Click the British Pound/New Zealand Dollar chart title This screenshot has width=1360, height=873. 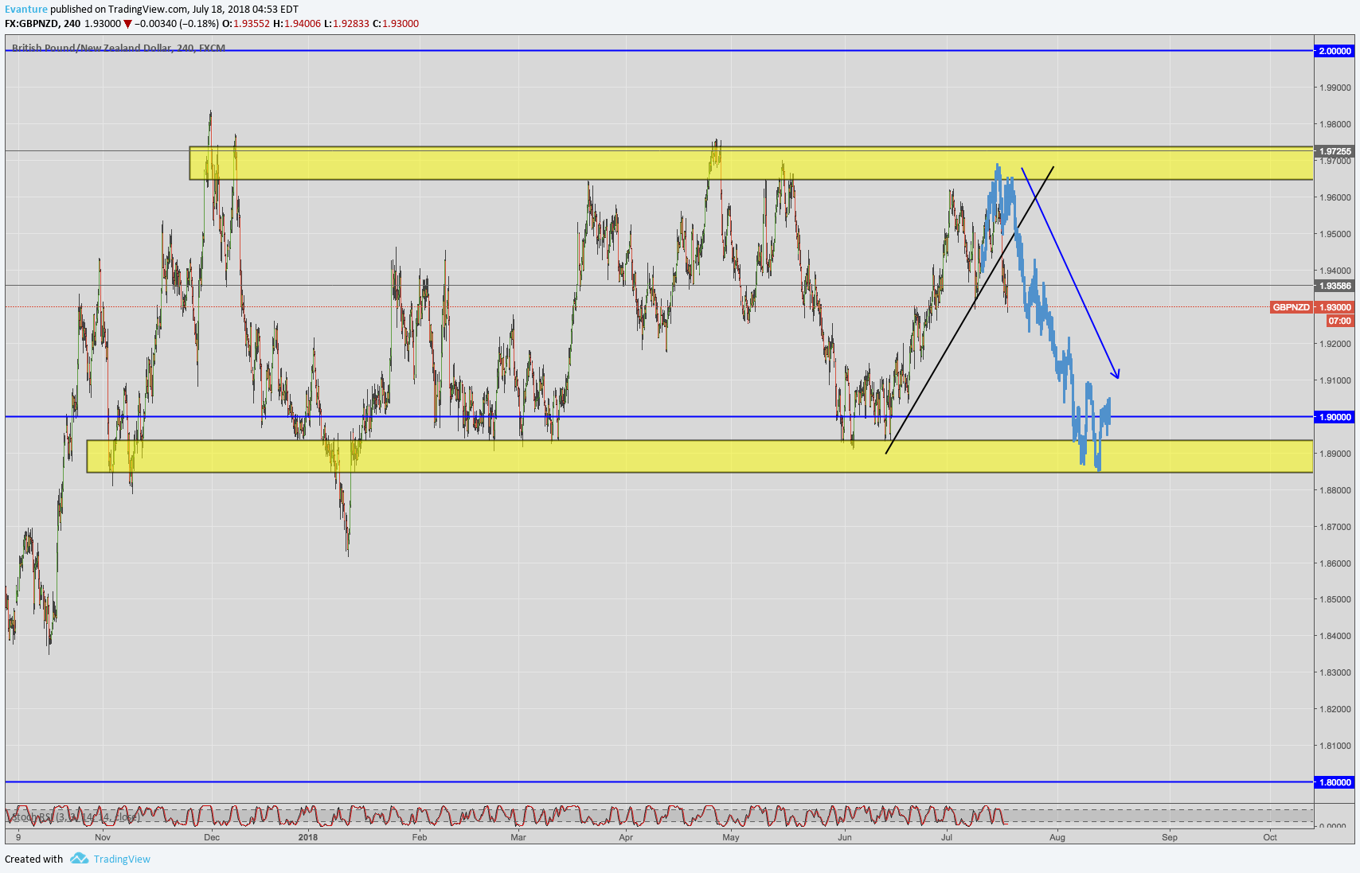coord(119,48)
